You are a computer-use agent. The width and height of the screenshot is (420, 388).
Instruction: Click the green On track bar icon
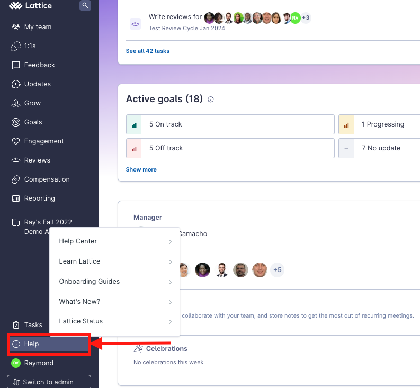pos(134,125)
